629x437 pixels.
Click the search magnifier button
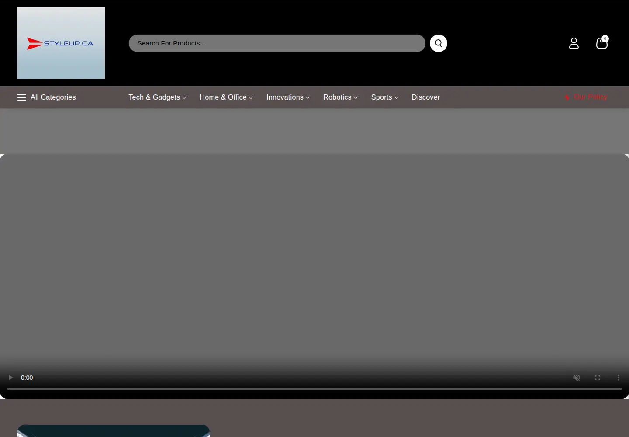(439, 43)
